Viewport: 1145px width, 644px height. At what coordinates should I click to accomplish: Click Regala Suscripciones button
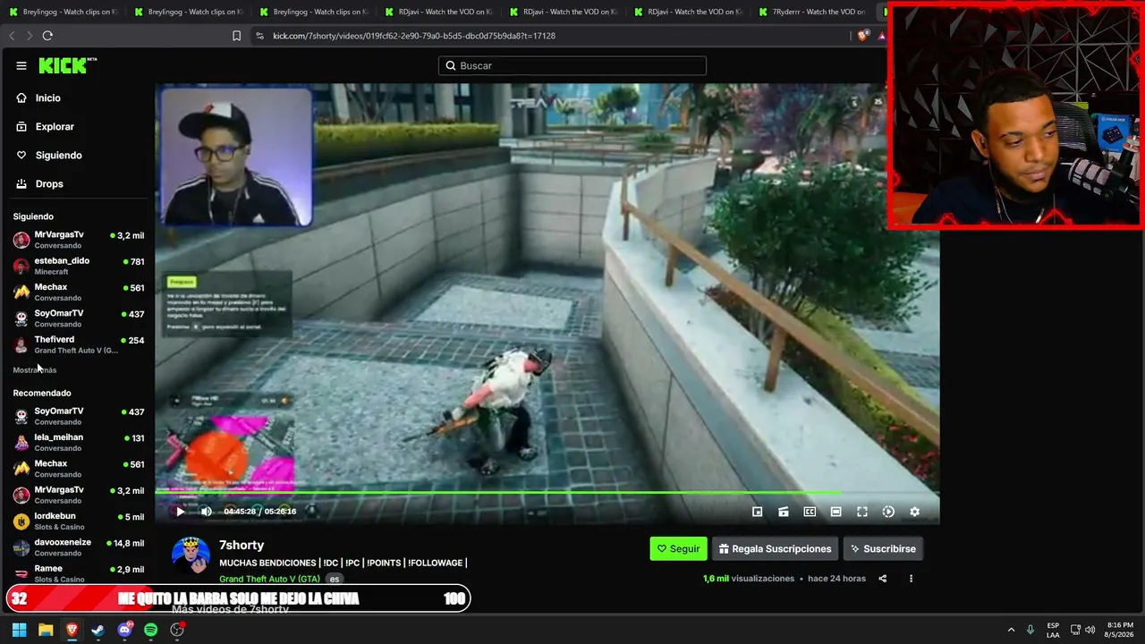point(775,548)
